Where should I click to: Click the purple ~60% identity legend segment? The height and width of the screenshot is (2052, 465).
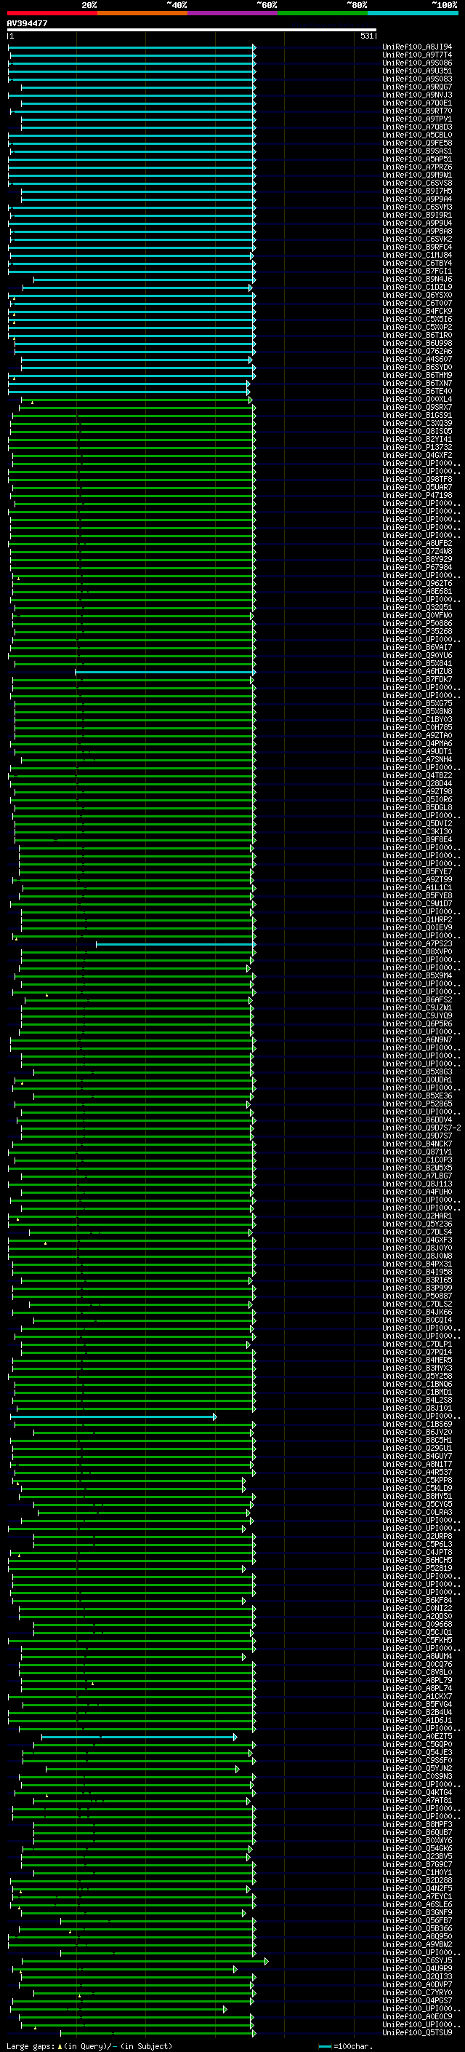tap(233, 13)
